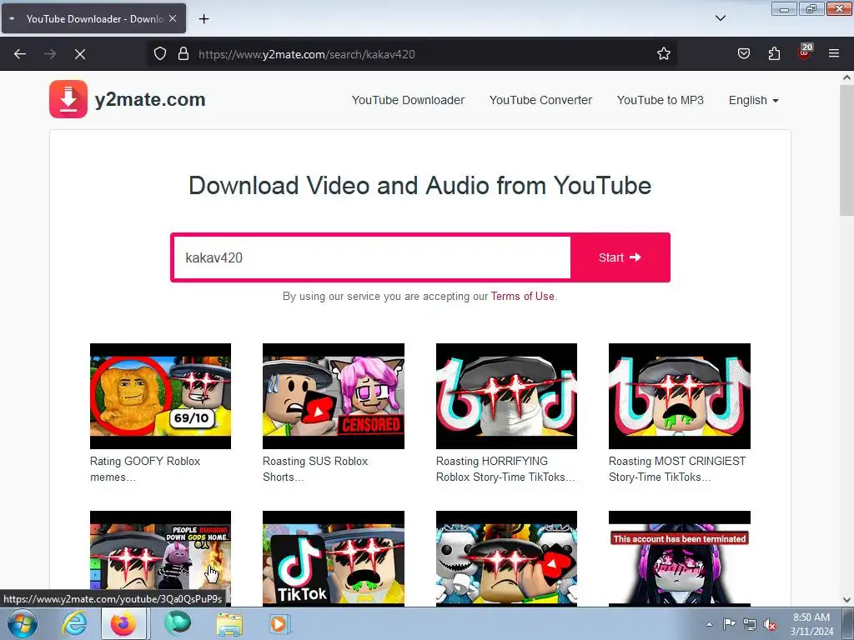854x640 pixels.
Task: Open the TikTok logo video thumbnail
Action: 334,557
